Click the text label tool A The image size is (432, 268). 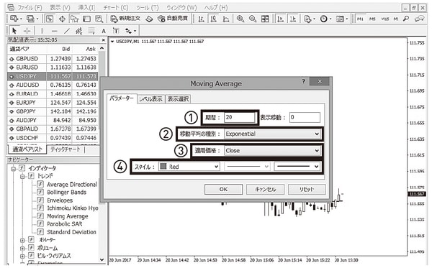click(x=104, y=31)
